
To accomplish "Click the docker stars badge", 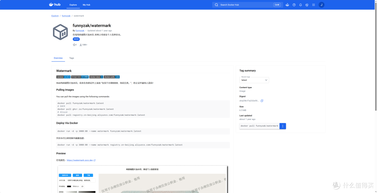I will 96,77.
